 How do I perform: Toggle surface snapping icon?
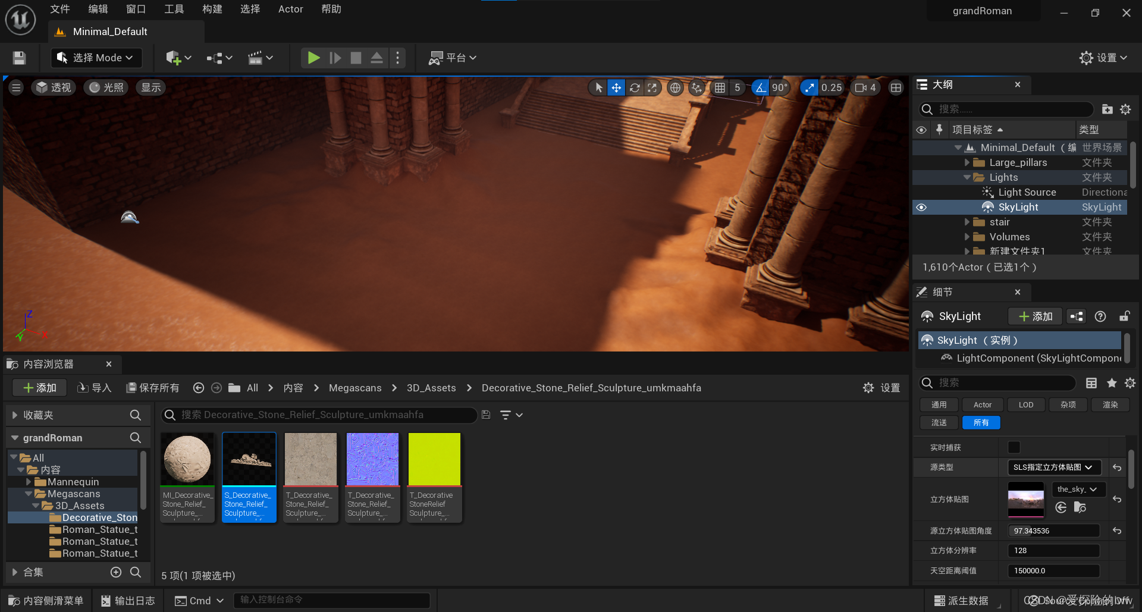click(x=697, y=88)
